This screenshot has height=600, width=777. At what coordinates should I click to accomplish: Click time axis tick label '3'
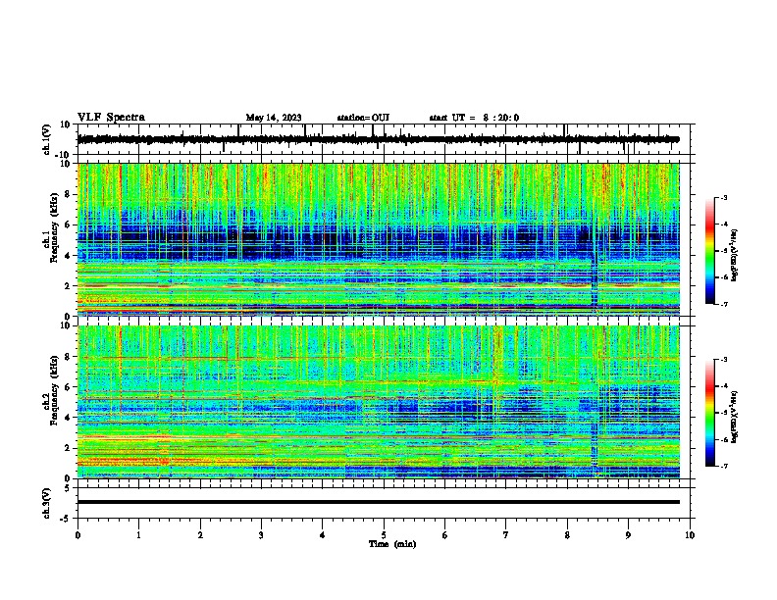tap(261, 535)
